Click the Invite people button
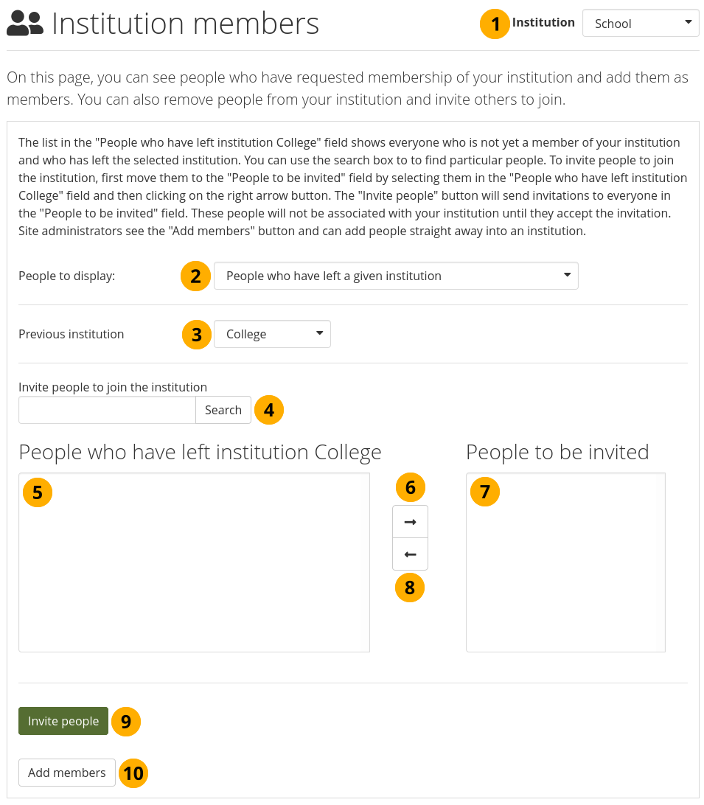 coord(63,721)
